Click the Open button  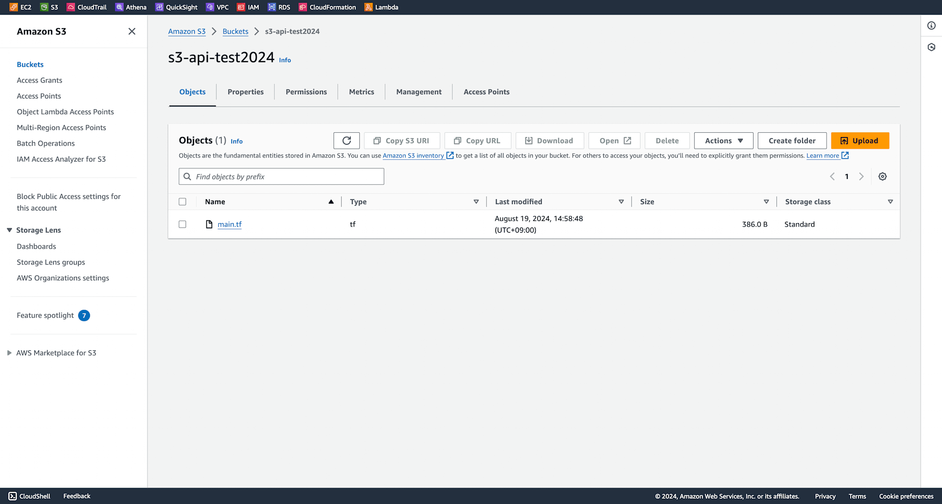(614, 140)
